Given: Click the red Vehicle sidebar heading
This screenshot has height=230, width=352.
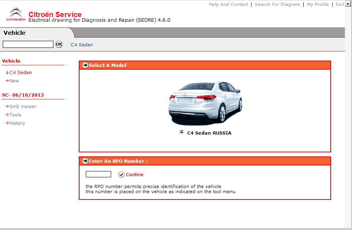Looking at the screenshot, I should point(11,61).
